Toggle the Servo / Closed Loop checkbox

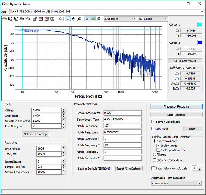tap(153, 122)
